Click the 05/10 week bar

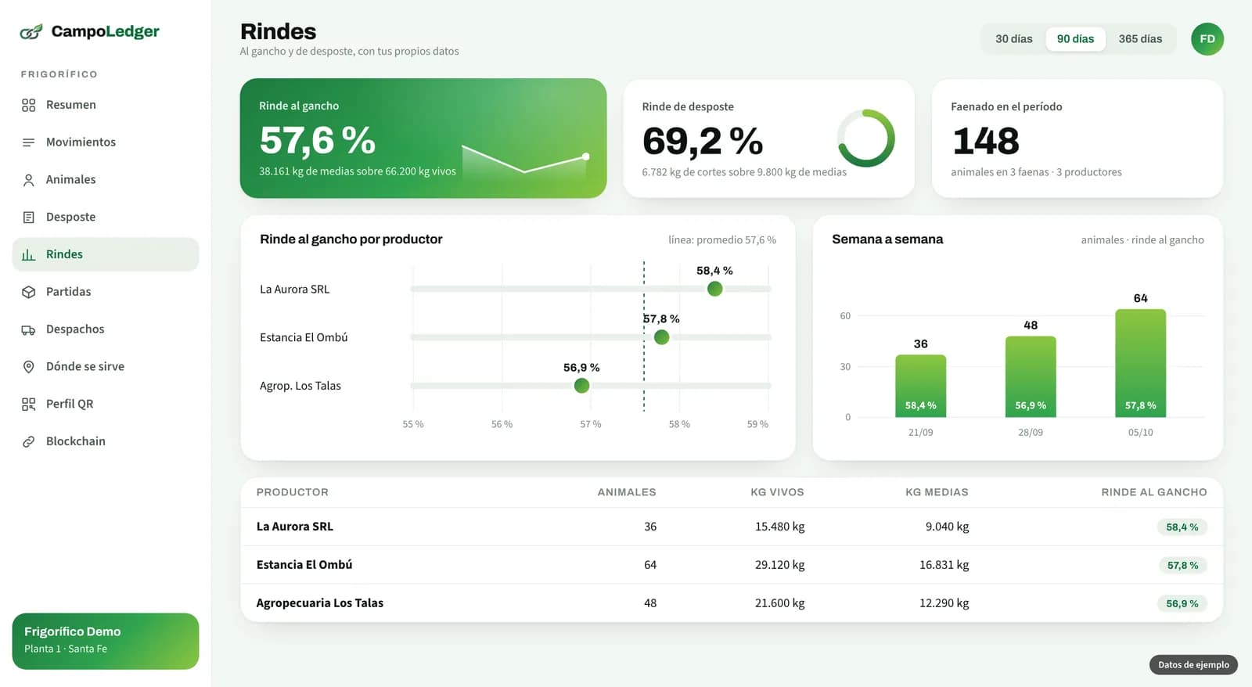[x=1140, y=363]
